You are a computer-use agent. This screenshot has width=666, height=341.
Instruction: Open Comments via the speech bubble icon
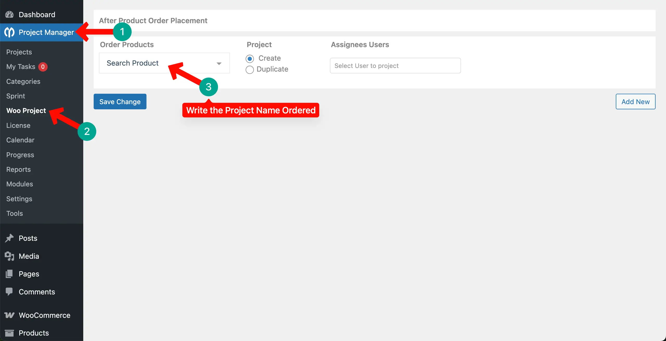[x=9, y=292]
